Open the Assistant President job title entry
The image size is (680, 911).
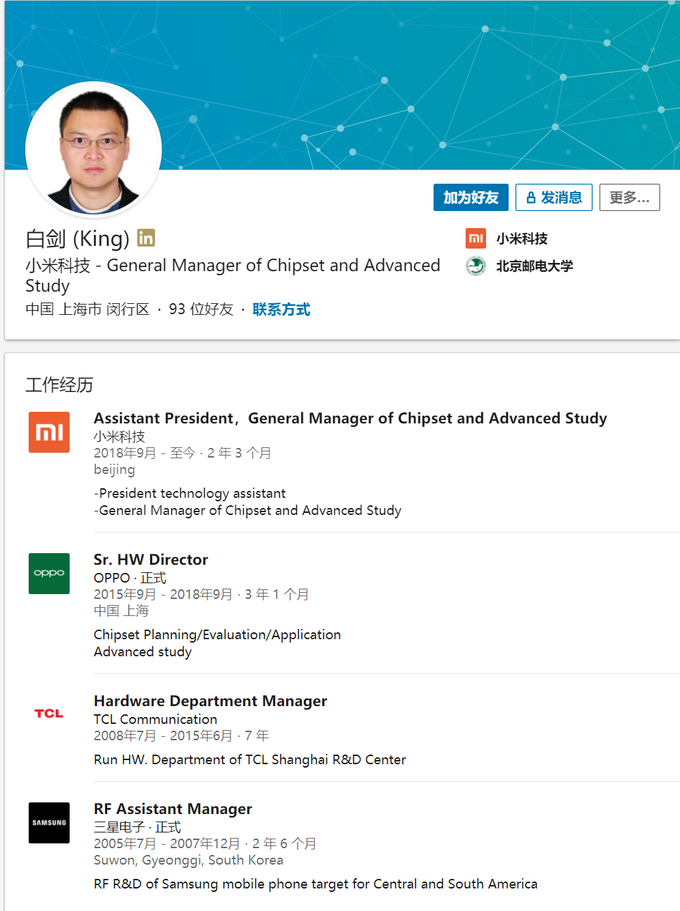[x=350, y=418]
